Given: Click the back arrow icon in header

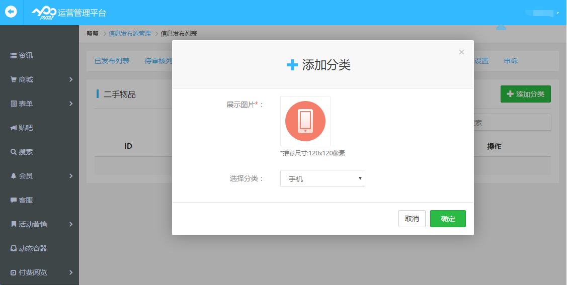Looking at the screenshot, I should pos(11,12).
